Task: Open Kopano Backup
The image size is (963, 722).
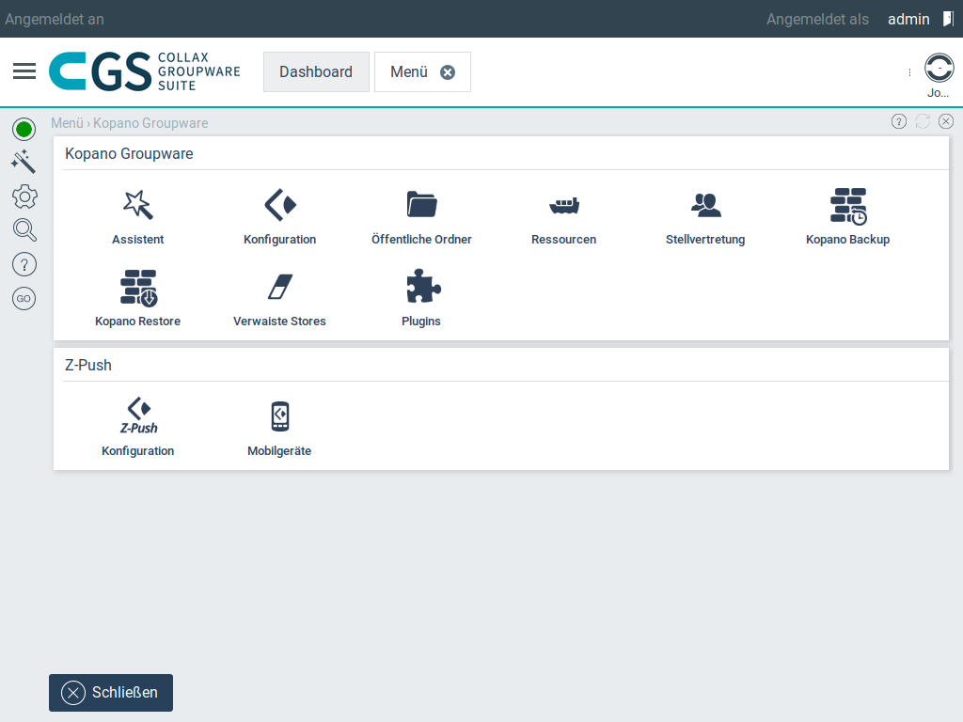Action: [x=847, y=217]
